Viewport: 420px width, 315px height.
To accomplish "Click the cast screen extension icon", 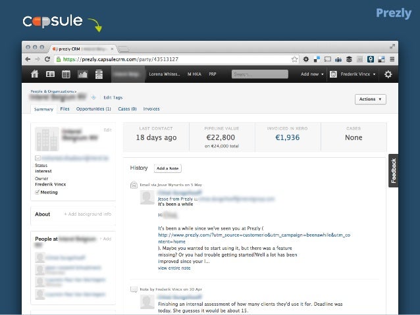I will tap(327, 59).
